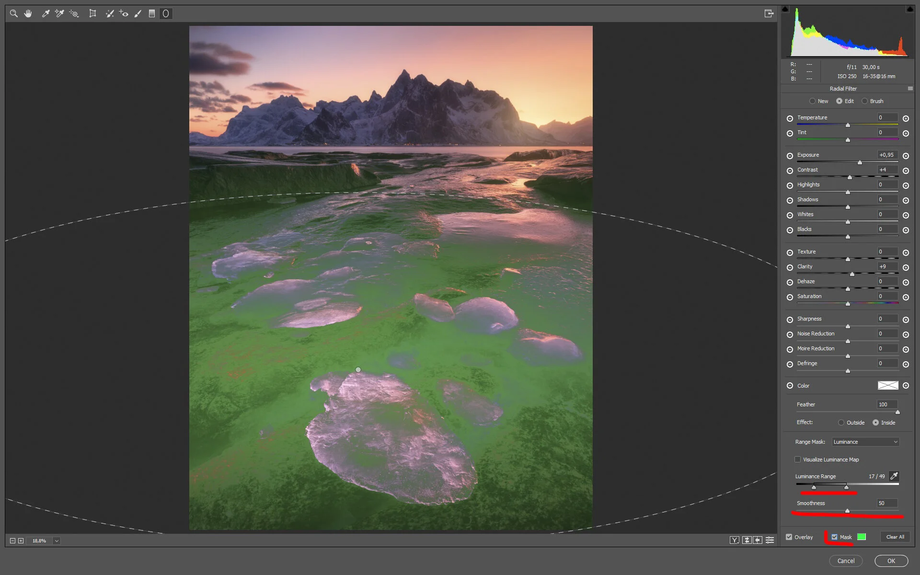Open the zoom level dropdown arrow
Viewport: 920px width, 575px height.
pyautogui.click(x=57, y=540)
